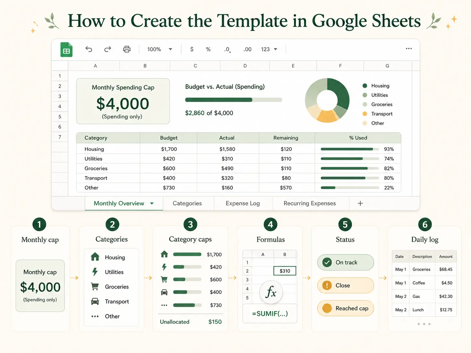Click the Monthly cap $4,000 card in step 1
This screenshot has height=353, width=471.
click(x=40, y=286)
